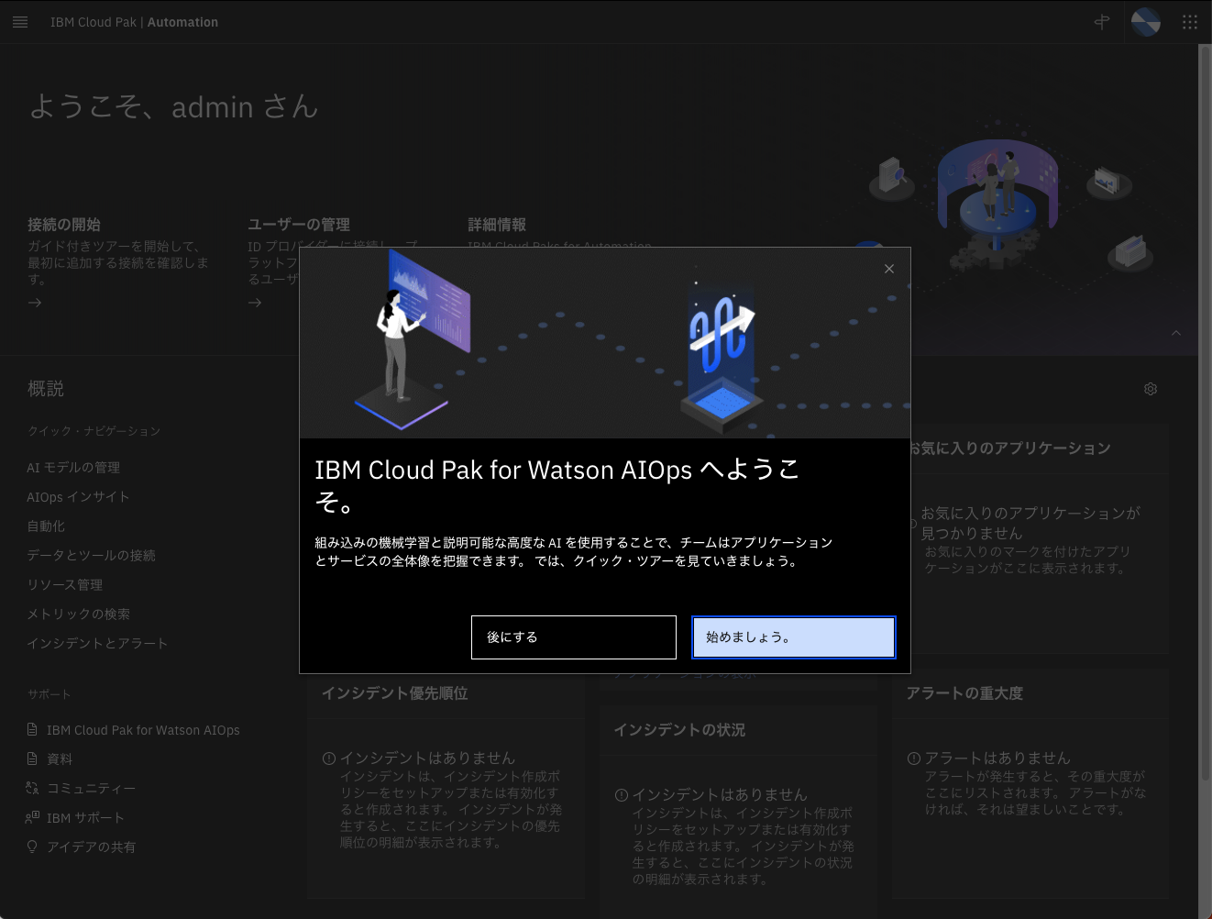Click the 後にする button
This screenshot has height=919, width=1212.
coord(574,637)
